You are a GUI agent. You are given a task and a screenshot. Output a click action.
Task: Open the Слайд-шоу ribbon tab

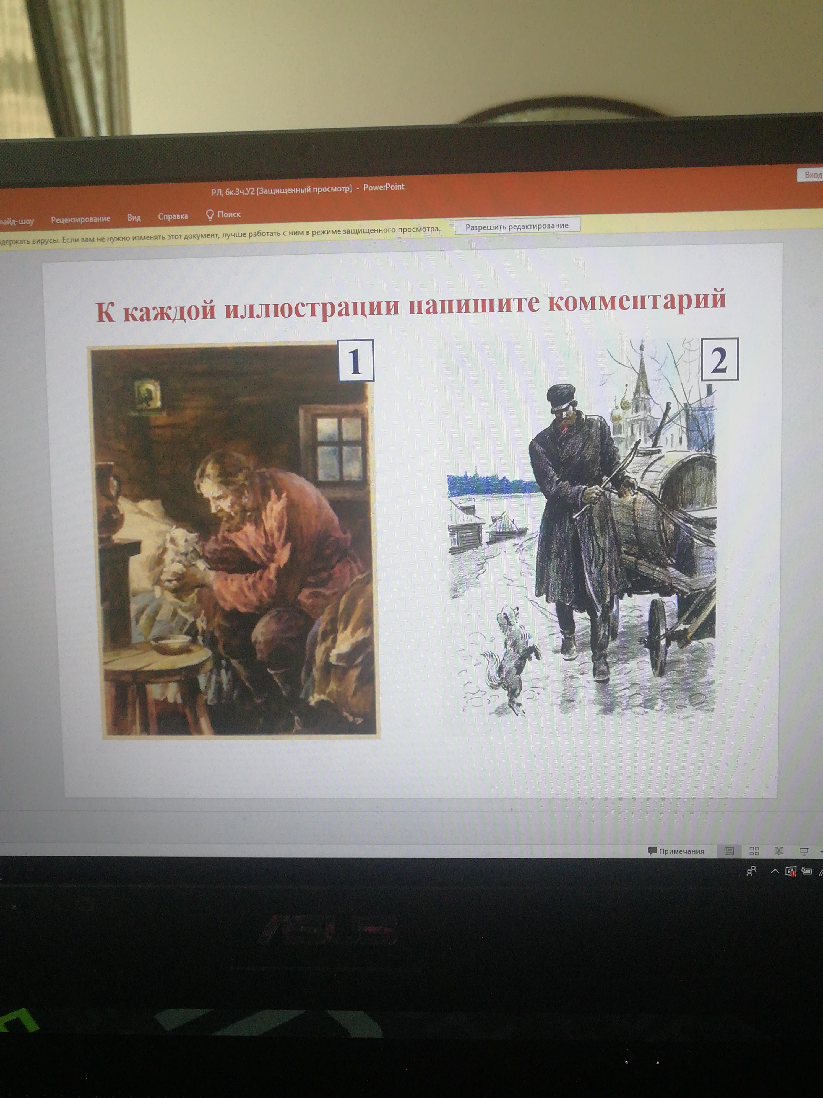[17, 221]
